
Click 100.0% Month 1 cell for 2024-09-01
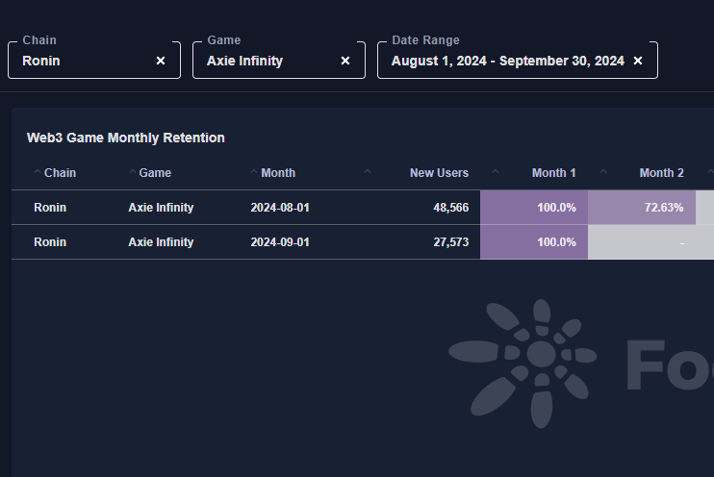tap(534, 242)
